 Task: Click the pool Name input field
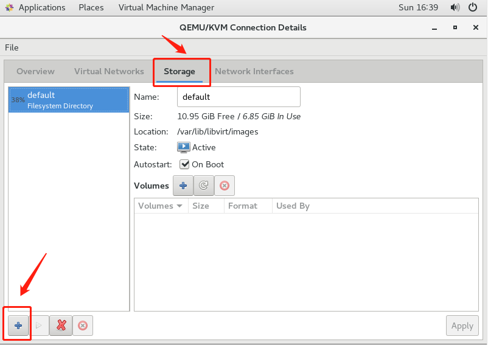click(239, 97)
